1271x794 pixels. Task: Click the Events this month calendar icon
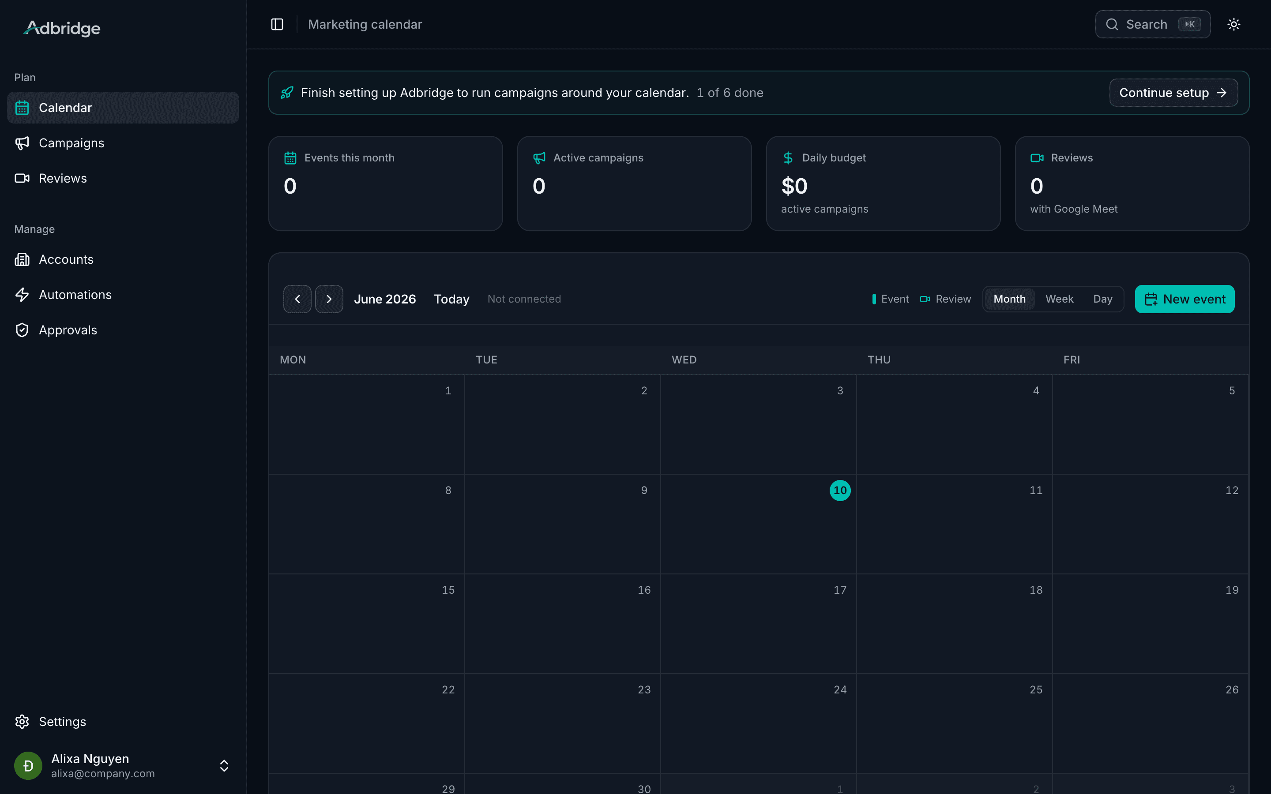pyautogui.click(x=290, y=157)
